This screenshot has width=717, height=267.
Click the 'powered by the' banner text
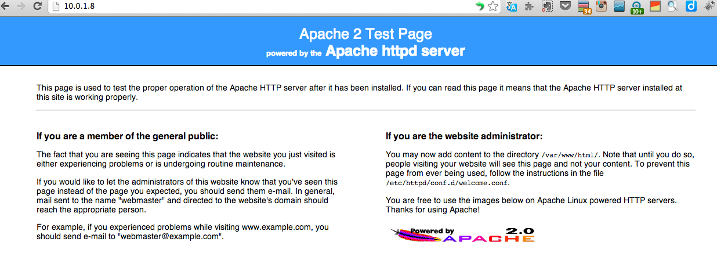coord(294,53)
